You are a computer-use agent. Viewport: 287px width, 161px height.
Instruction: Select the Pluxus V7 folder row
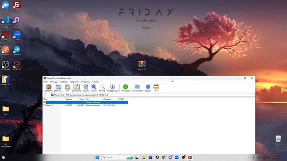(x=86, y=106)
